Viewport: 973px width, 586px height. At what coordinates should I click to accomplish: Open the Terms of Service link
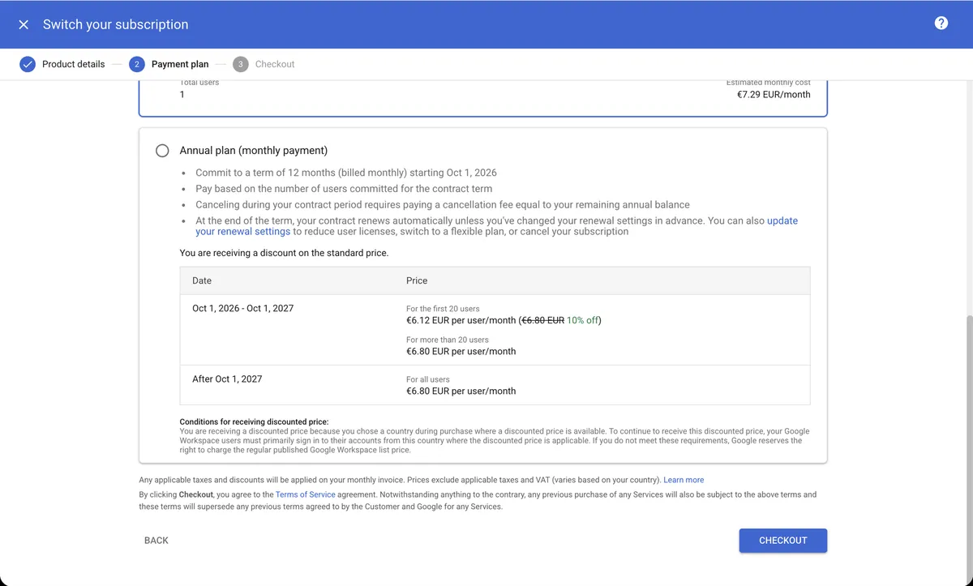305,494
